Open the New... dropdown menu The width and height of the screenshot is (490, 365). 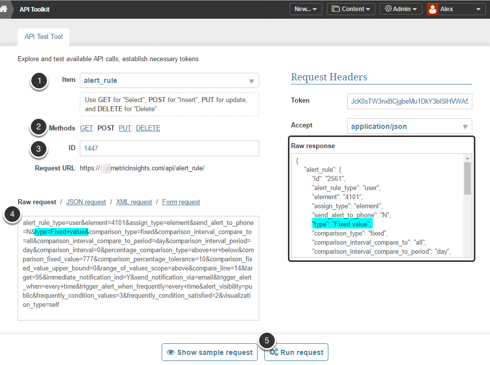point(306,9)
